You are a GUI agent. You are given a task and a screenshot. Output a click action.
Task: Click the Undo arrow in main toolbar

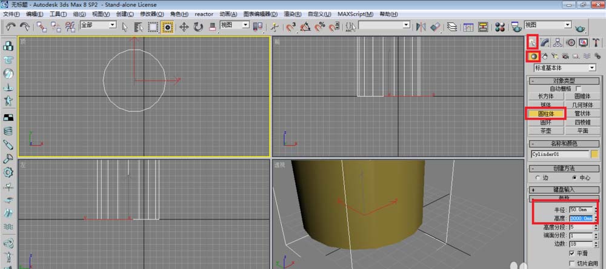coord(11,26)
